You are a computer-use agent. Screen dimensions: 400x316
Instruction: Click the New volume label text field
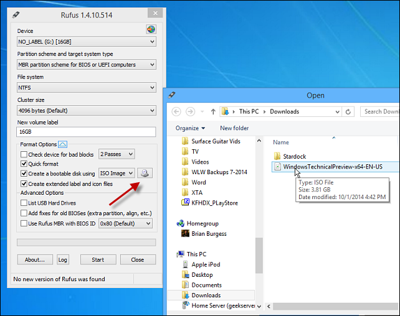[86, 132]
